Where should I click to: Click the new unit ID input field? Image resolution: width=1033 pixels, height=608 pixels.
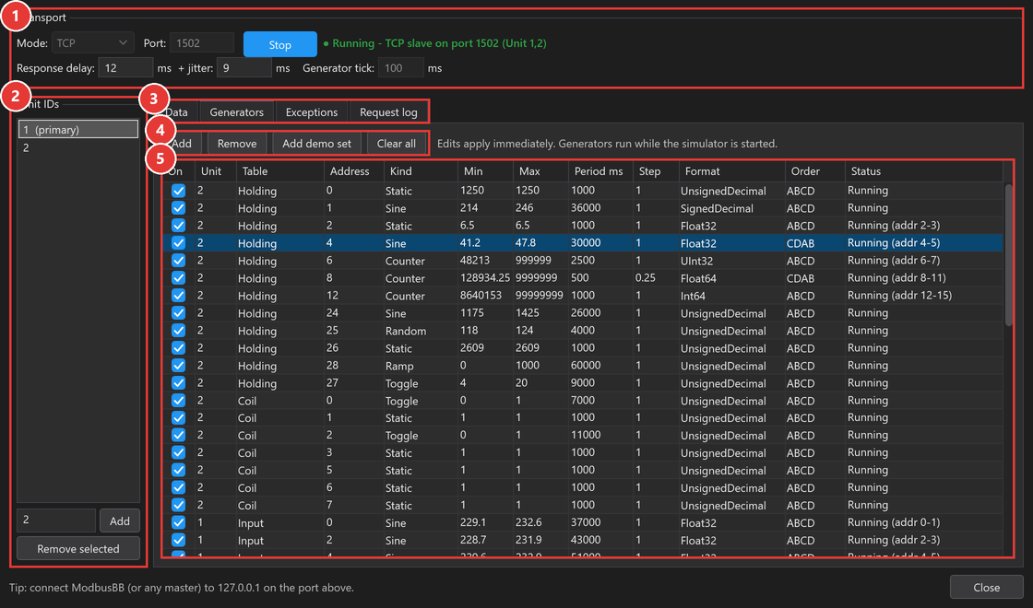(56, 520)
